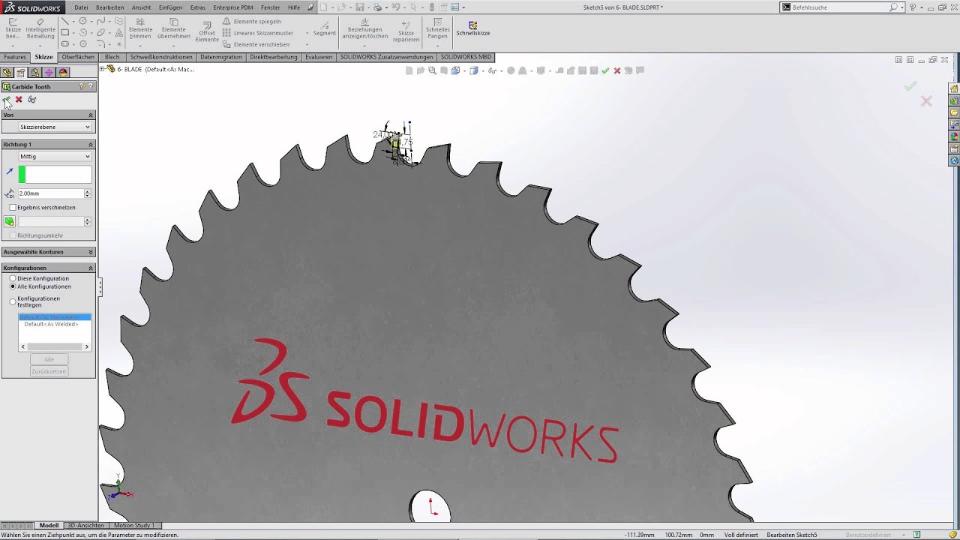Open the Einfügen menu

170,7
